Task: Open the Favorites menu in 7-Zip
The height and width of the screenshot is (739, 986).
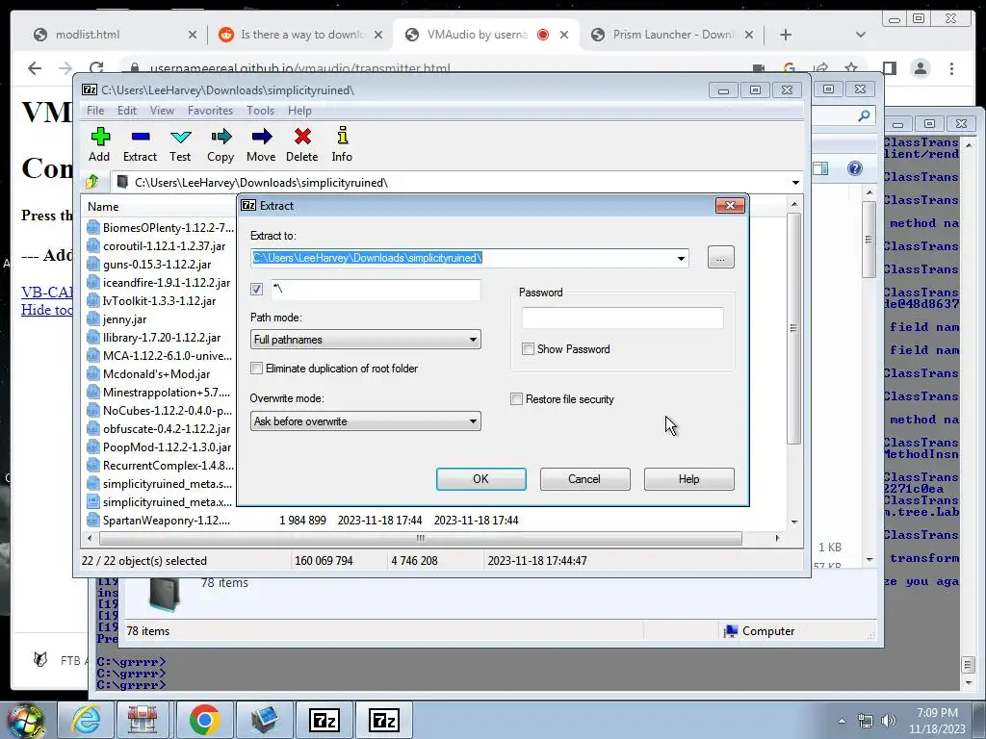Action: pyautogui.click(x=210, y=111)
